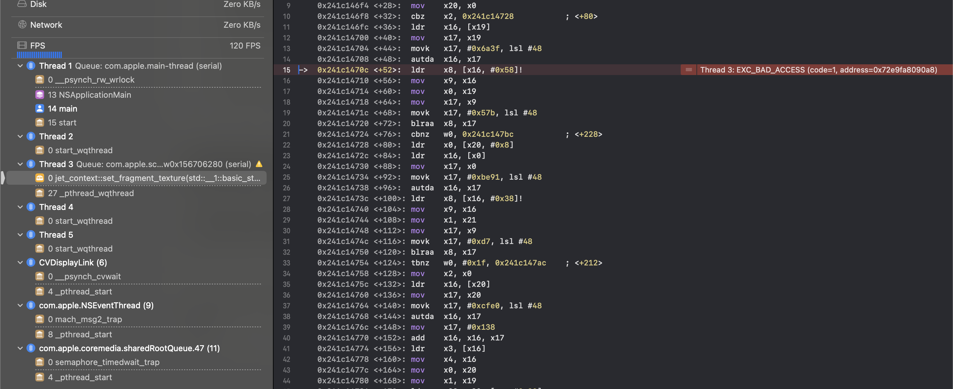Collapse the coremedia.sharedRootQueue.47 (11) chevron
953x389 pixels.
[20, 348]
